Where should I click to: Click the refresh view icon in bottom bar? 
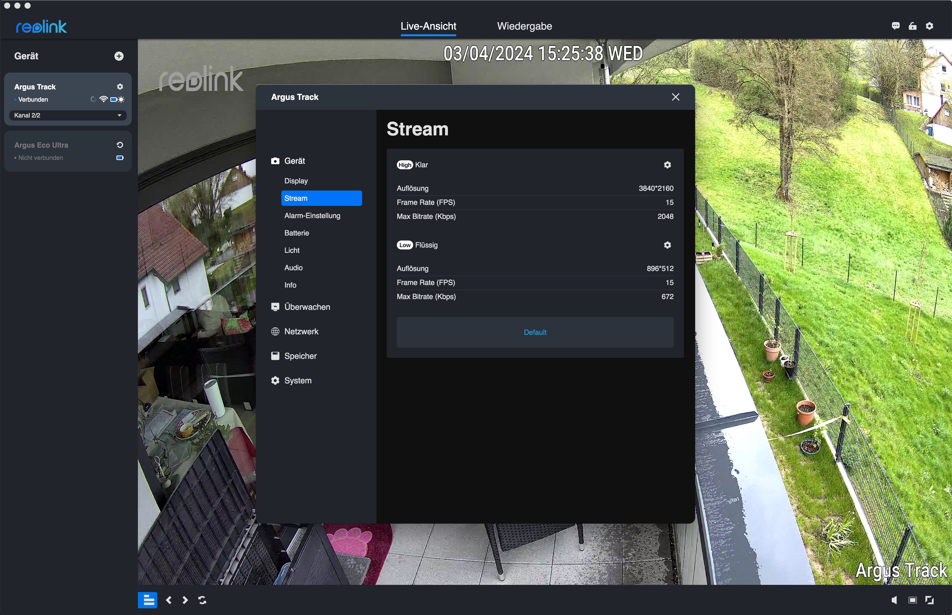point(202,600)
